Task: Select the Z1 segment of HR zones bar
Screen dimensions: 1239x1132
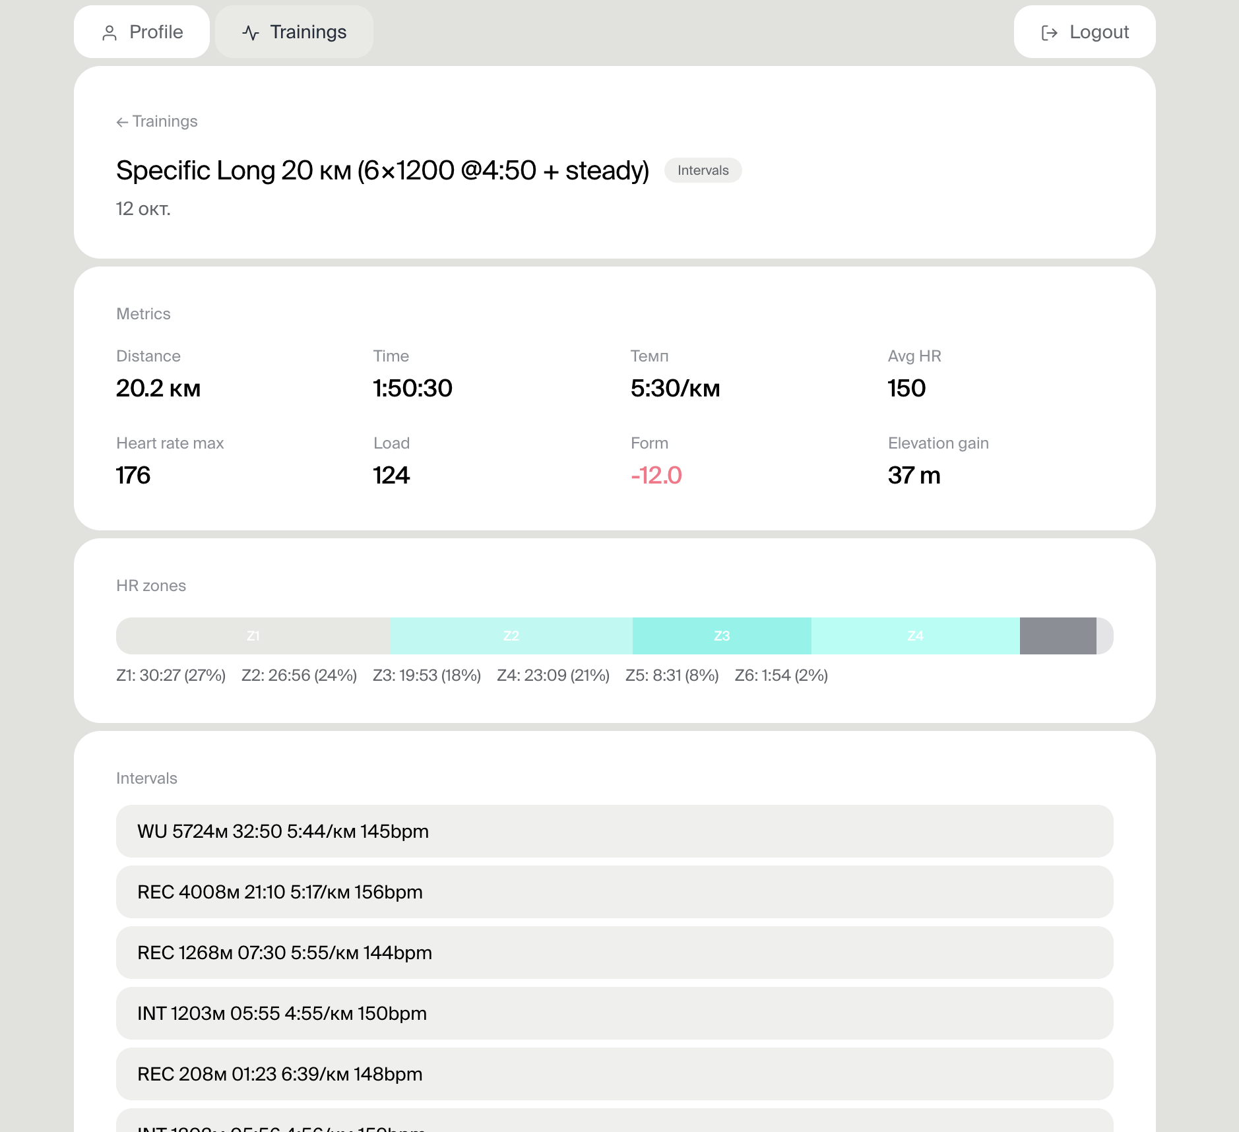Action: (253, 636)
